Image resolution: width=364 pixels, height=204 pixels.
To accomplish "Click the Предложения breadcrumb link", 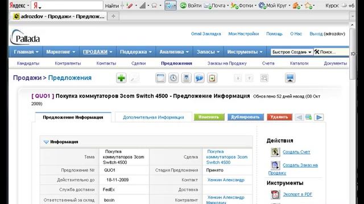I will [x=70, y=78].
